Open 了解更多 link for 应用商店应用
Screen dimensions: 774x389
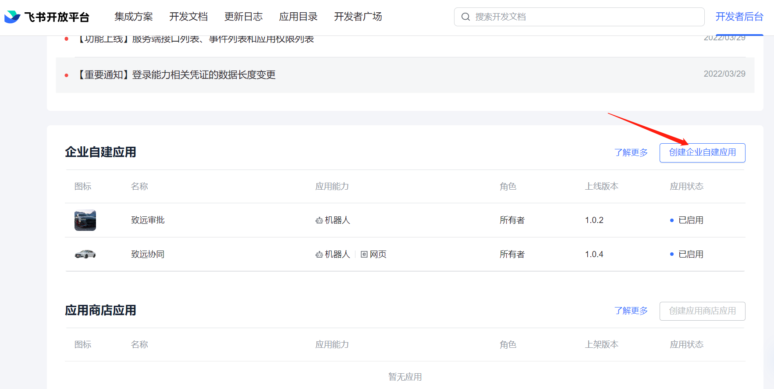click(x=631, y=311)
